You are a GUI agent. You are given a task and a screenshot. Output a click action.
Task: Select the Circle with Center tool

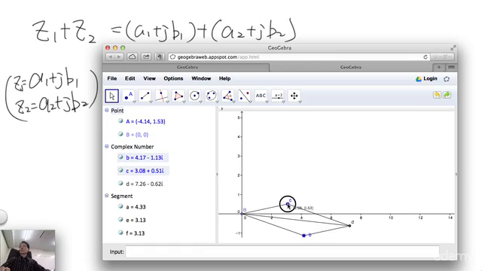(195, 96)
